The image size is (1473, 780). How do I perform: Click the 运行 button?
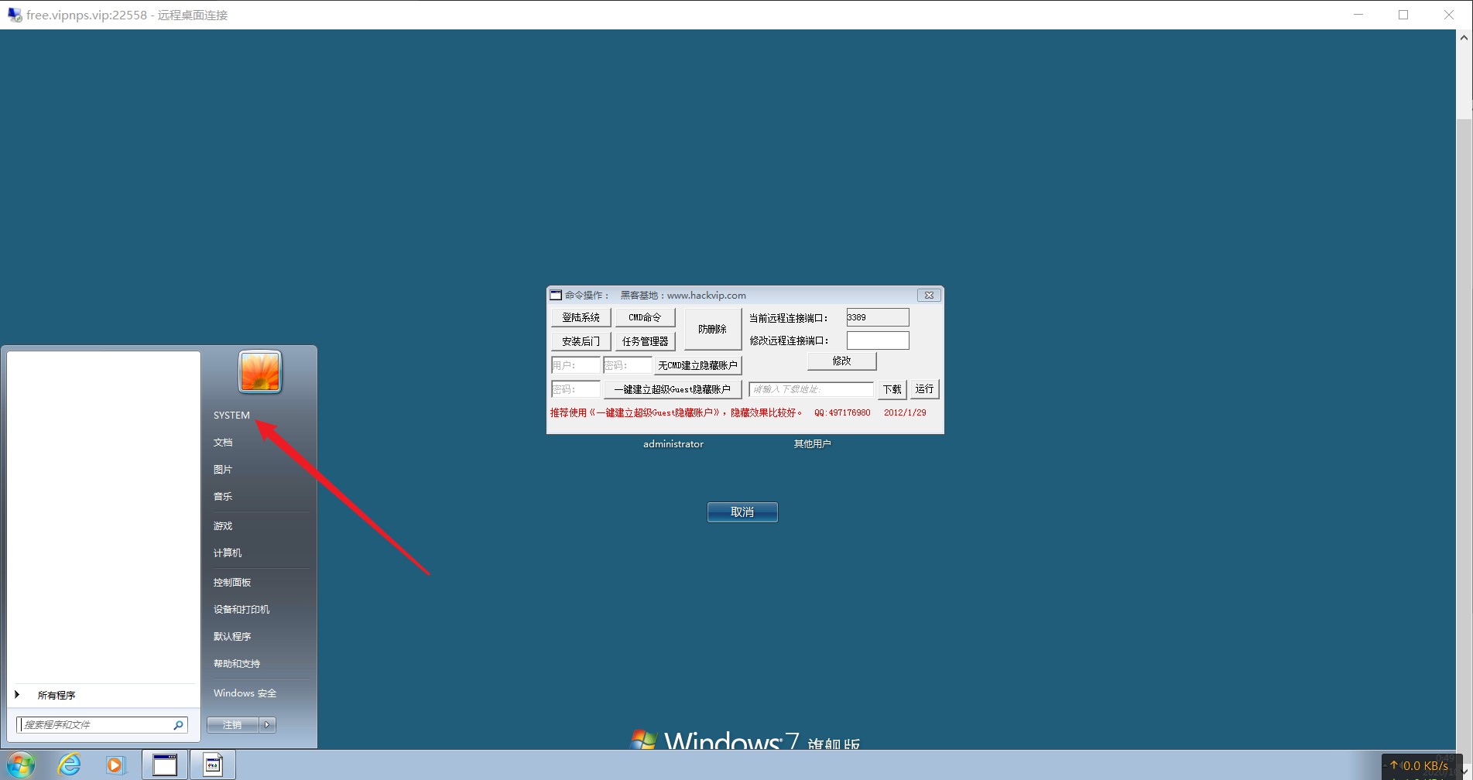[x=924, y=389]
